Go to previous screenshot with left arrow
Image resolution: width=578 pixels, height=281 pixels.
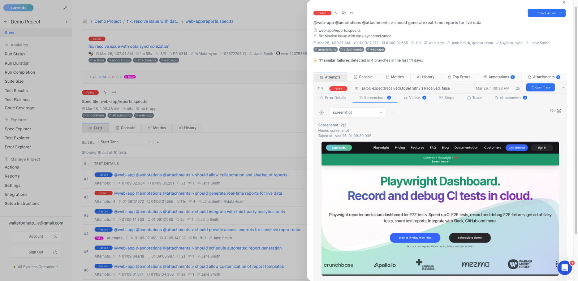[x=322, y=113]
